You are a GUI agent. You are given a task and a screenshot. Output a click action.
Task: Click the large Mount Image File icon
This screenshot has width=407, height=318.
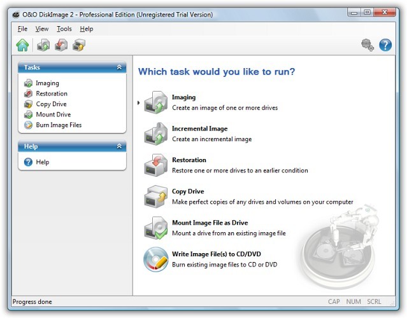[x=156, y=228]
